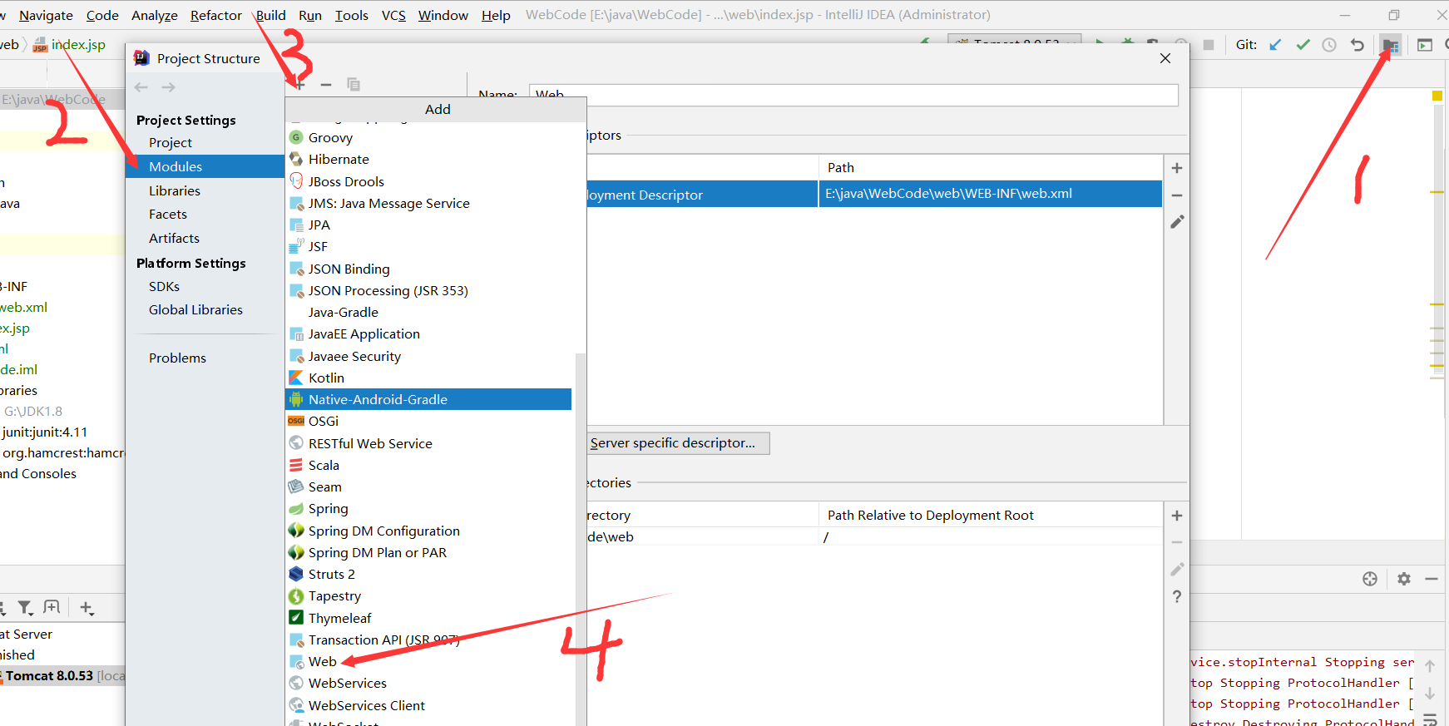
Task: Click console down arrow icon
Action: [x=1430, y=693]
